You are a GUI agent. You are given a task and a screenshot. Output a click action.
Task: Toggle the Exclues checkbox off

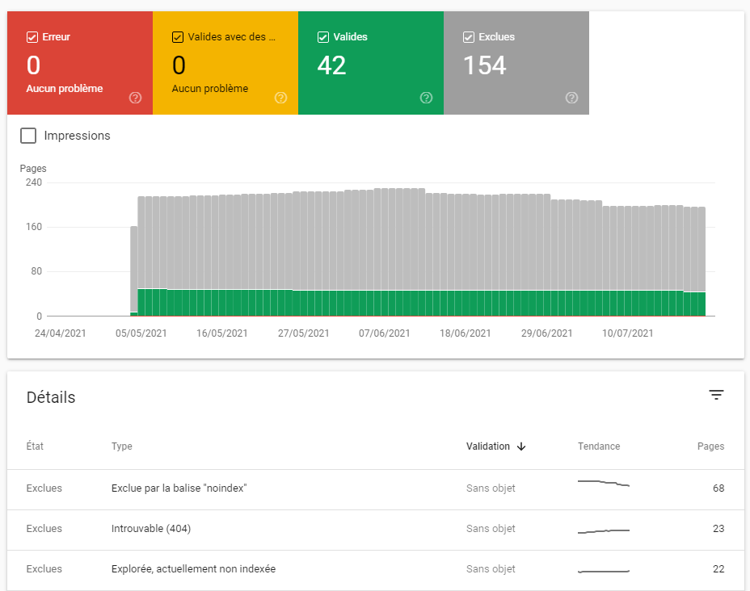pos(469,36)
